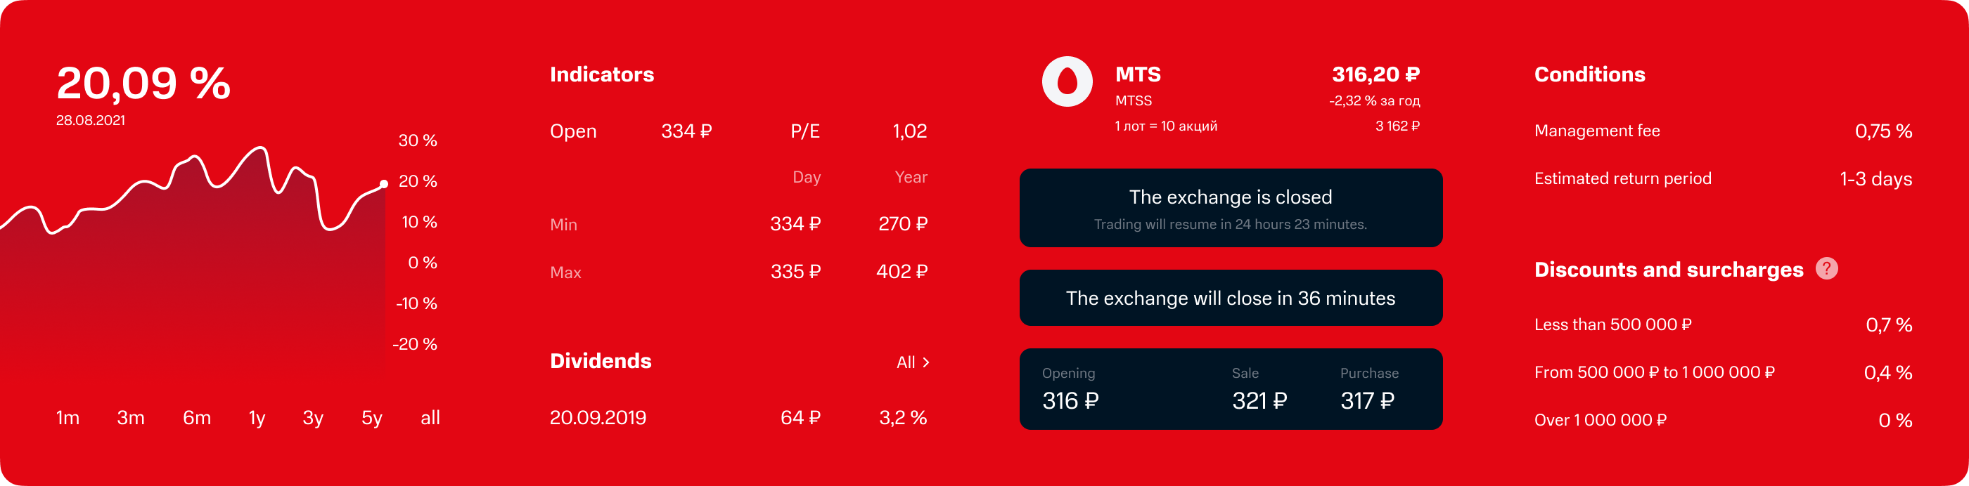Image resolution: width=1969 pixels, height=486 pixels.
Task: Click the 316 ₽ Opening price
Action: point(1070,400)
